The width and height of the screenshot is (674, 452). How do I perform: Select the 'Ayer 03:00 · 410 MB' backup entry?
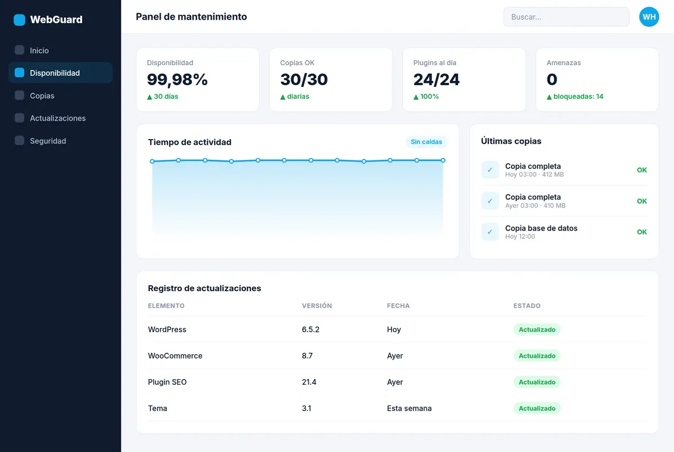[564, 201]
